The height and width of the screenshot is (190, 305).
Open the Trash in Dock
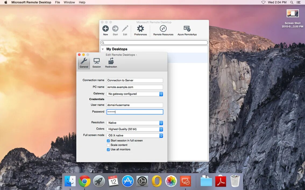tap(235, 181)
